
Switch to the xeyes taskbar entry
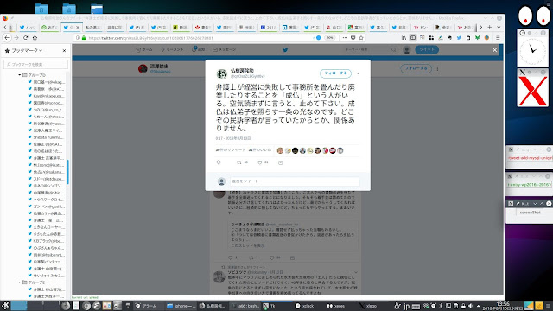[x=336, y=306]
